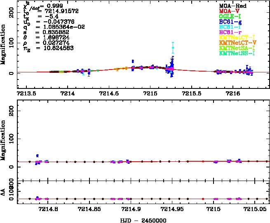Click the red residual point near 7214.99
Viewport: 270px width, 223px height.
(x=203, y=199)
